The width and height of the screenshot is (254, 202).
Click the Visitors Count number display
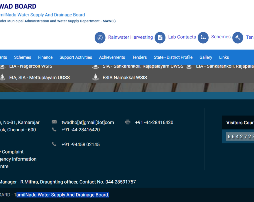[240, 136]
